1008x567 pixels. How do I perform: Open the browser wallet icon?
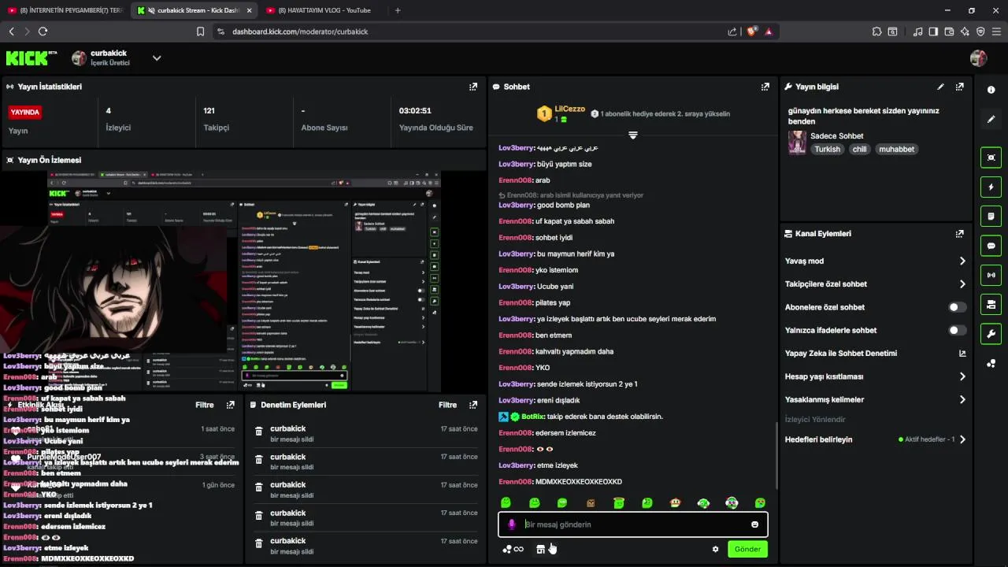tap(949, 31)
